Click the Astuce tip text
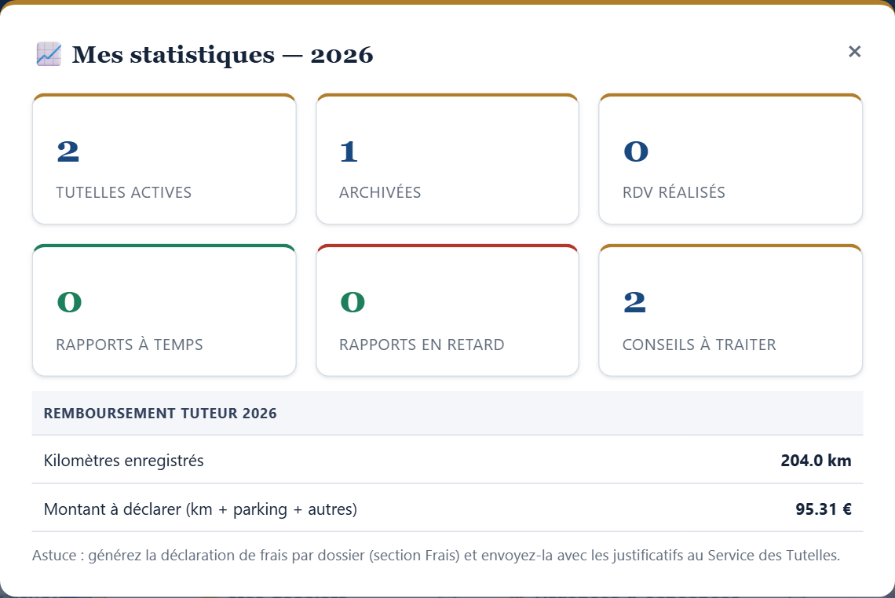 pos(436,555)
